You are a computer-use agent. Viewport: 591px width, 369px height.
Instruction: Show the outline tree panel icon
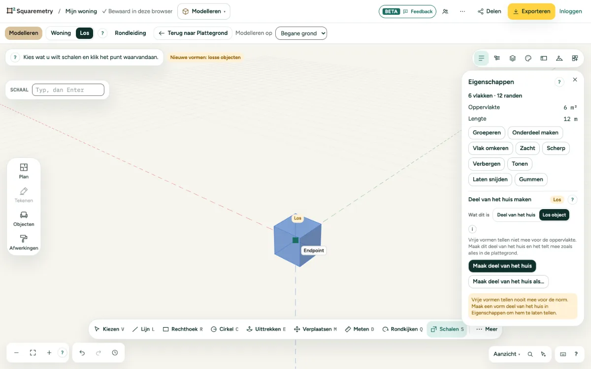click(497, 58)
